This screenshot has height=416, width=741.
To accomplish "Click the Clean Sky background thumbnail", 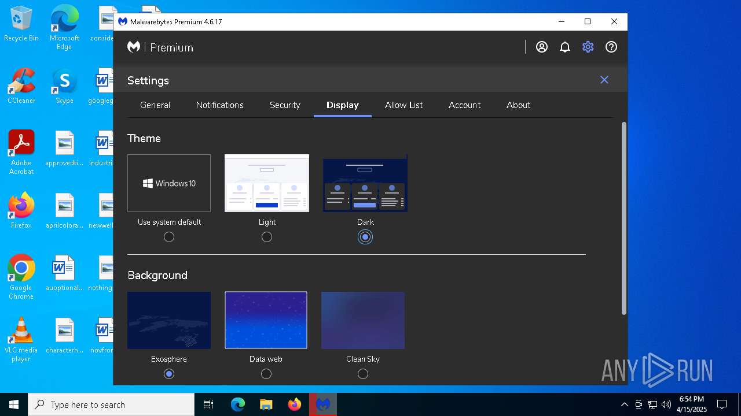I will (x=363, y=320).
